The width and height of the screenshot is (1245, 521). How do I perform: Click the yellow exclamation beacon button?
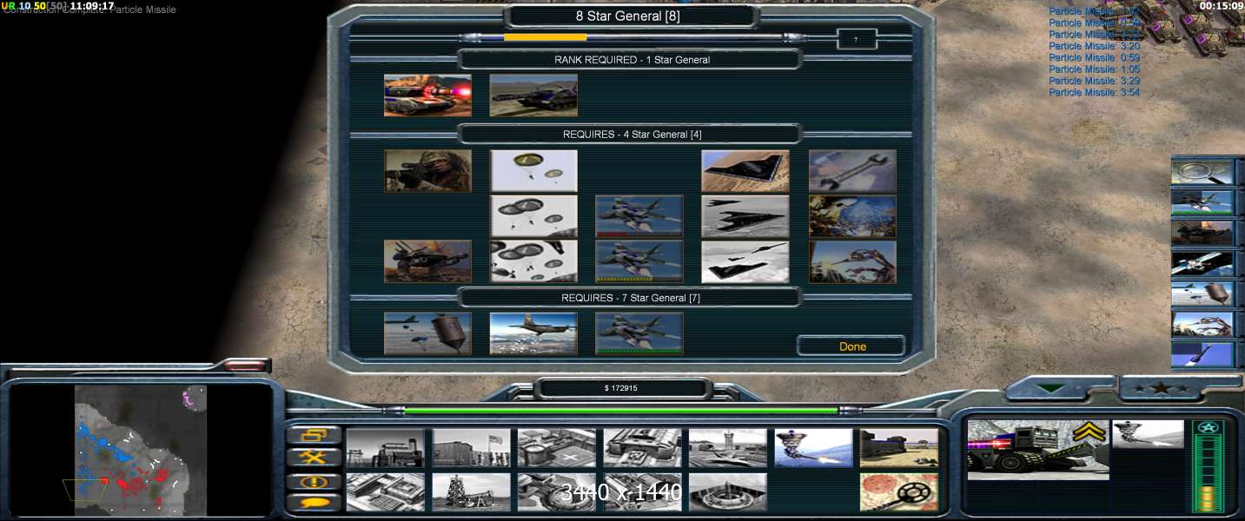click(x=313, y=480)
